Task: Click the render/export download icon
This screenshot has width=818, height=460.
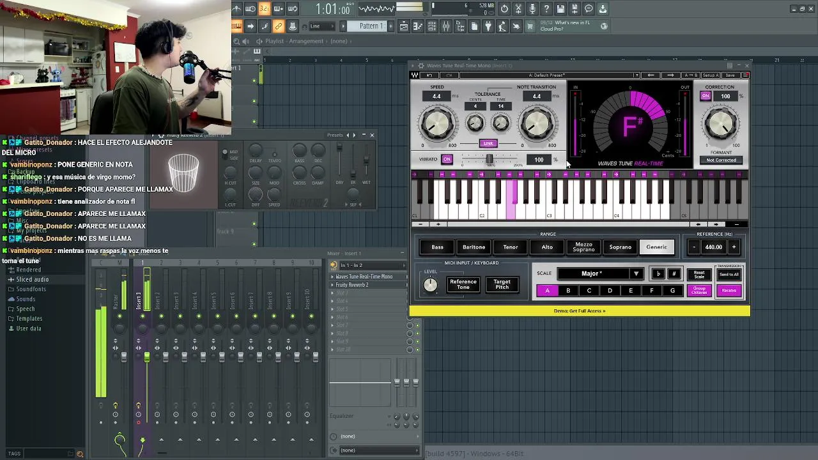Action: click(x=603, y=9)
